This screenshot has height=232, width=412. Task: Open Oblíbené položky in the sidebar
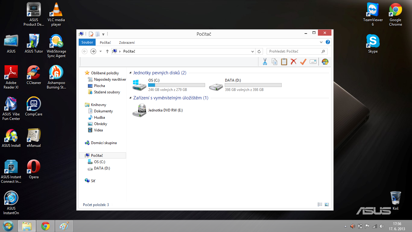click(102, 73)
